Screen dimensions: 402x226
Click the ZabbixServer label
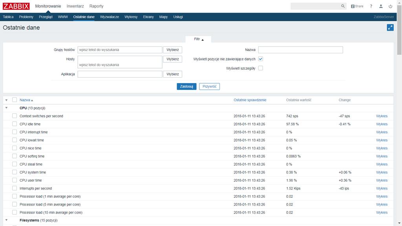(x=384, y=17)
